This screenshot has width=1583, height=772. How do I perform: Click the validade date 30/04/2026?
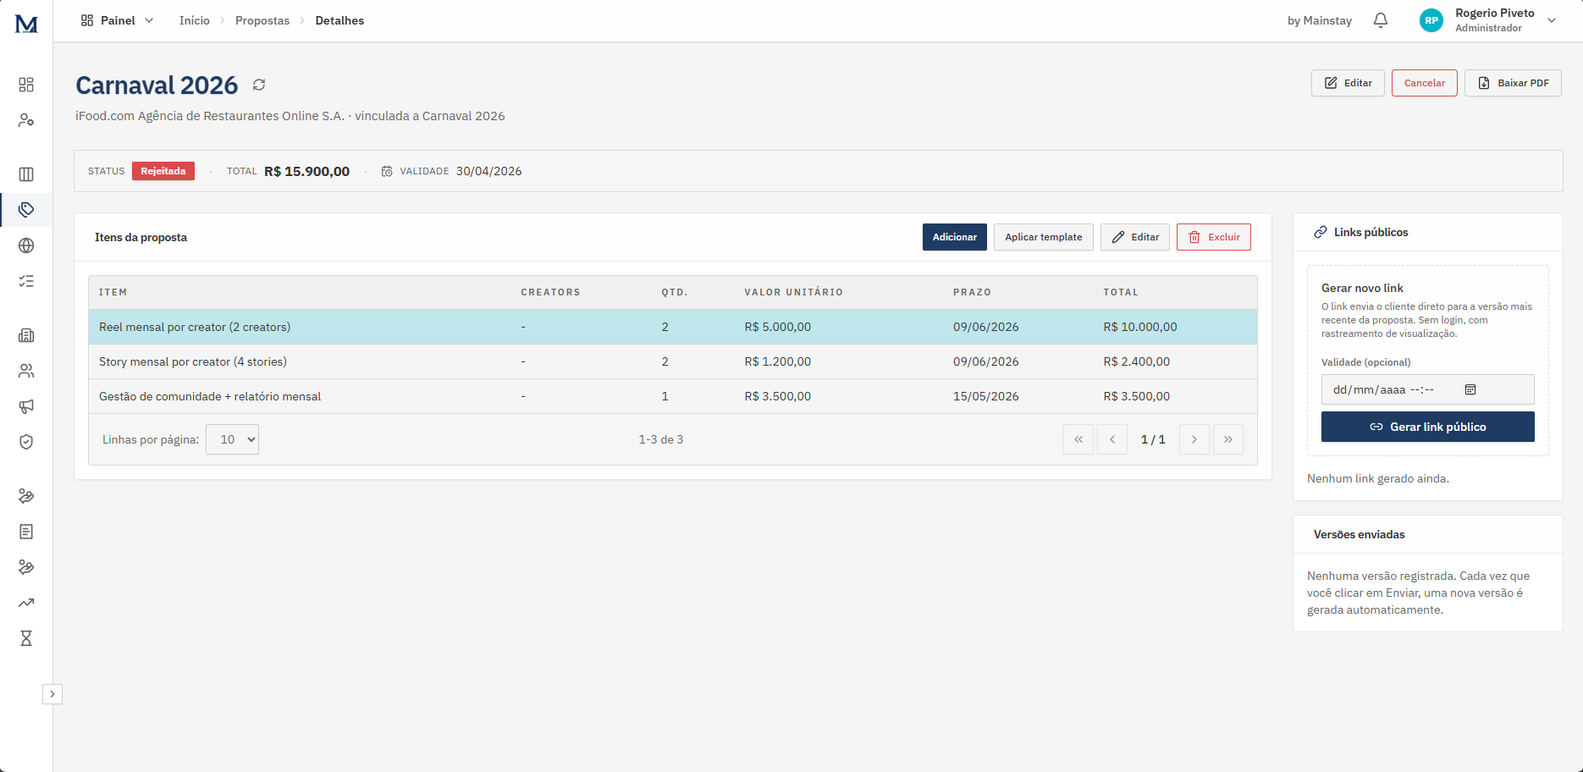(488, 171)
